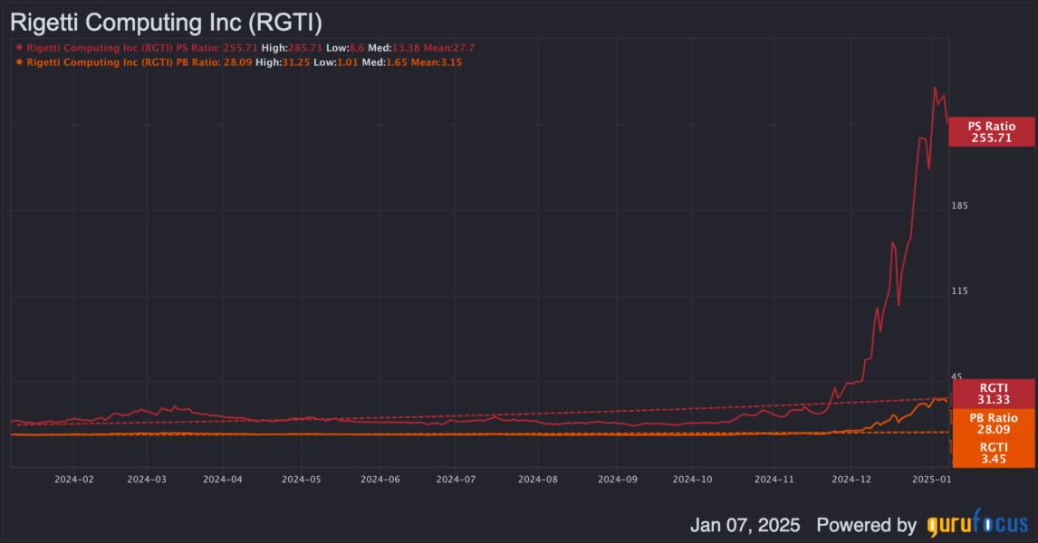Click the 2024-03 x-axis label
This screenshot has width=1038, height=543.
(x=147, y=479)
